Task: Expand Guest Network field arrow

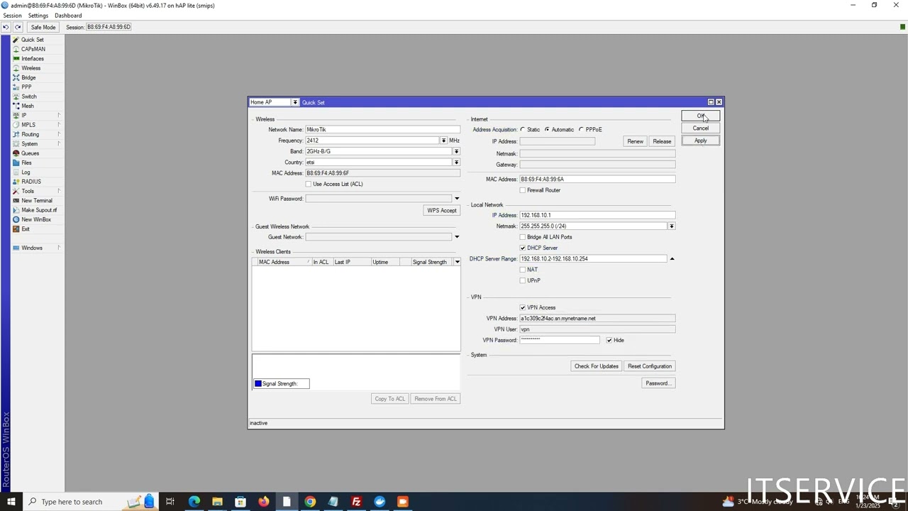Action: coord(457,237)
